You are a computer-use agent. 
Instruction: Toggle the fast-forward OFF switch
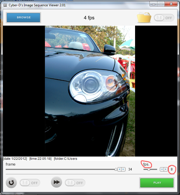pyautogui.click(x=75, y=183)
